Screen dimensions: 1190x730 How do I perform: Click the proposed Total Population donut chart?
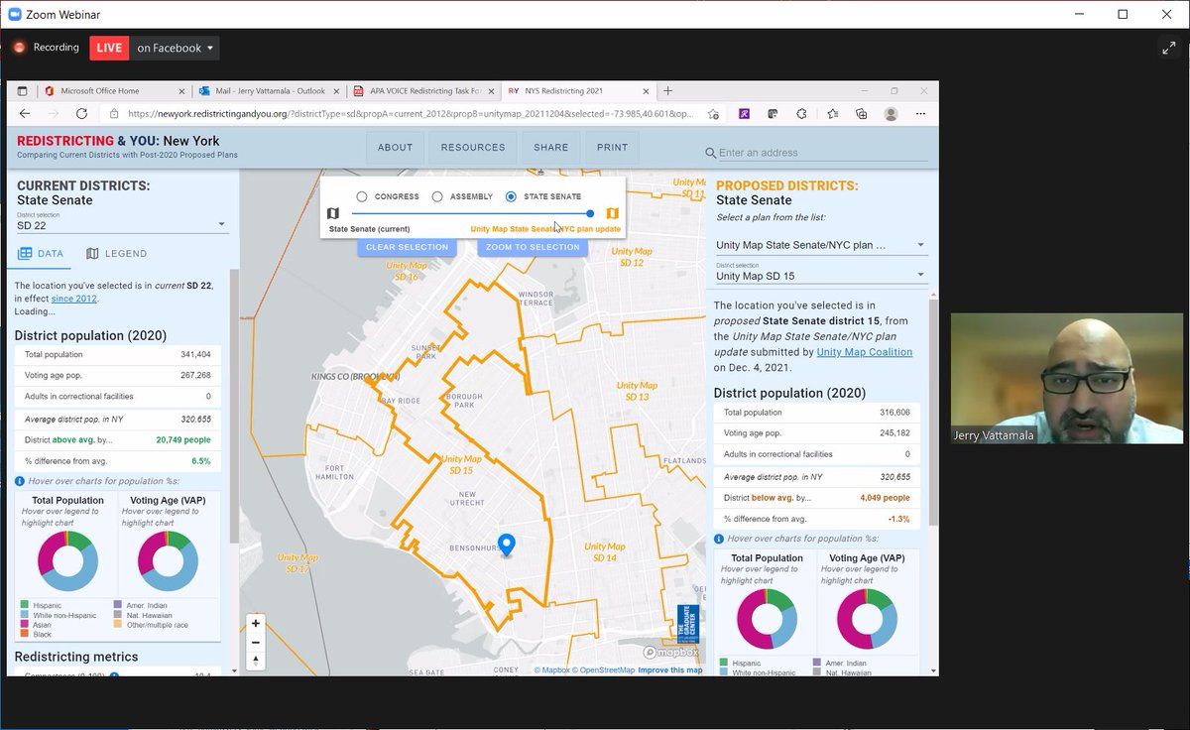[767, 619]
